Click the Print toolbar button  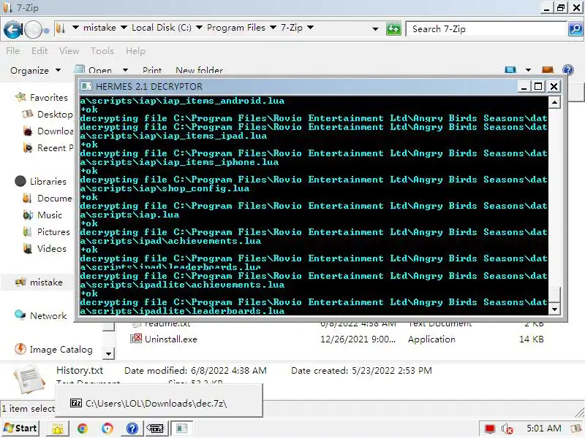152,70
